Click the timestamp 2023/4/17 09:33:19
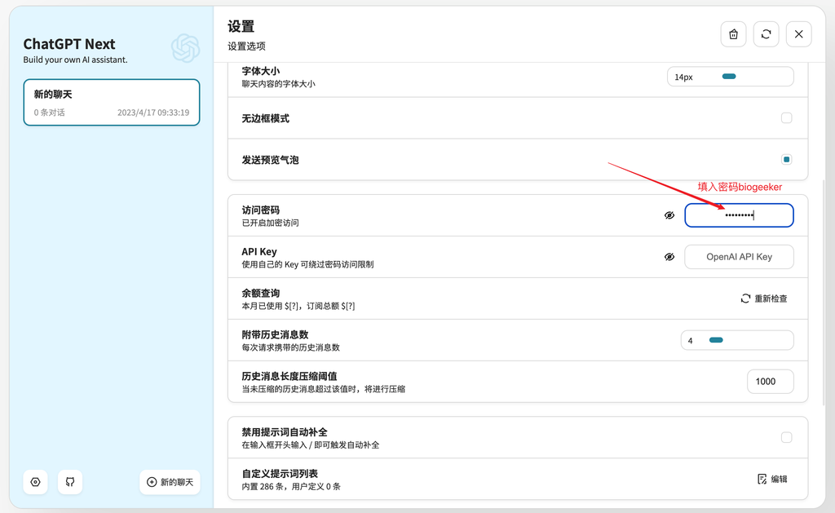Screen dimensions: 835x513 [x=153, y=113]
